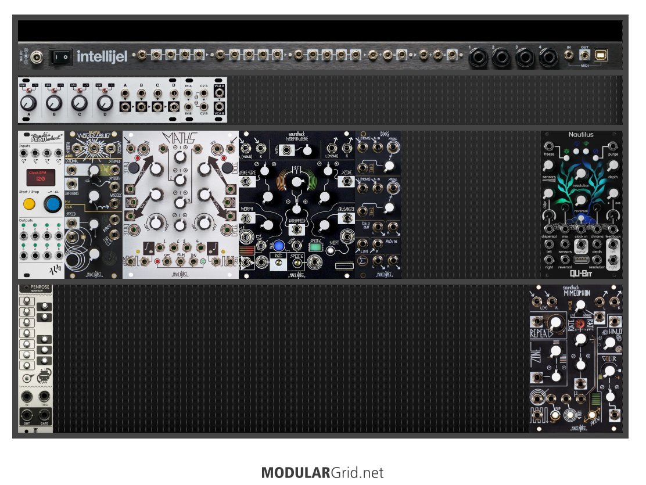Click the USB port on Intellijel row
Viewport: 646px width, 485px height.
click(x=600, y=55)
